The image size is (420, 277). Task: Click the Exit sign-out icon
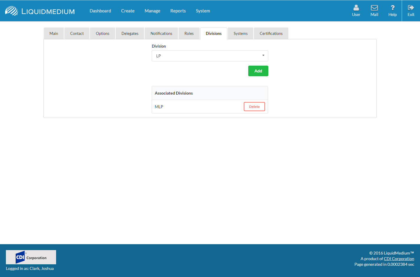(411, 8)
